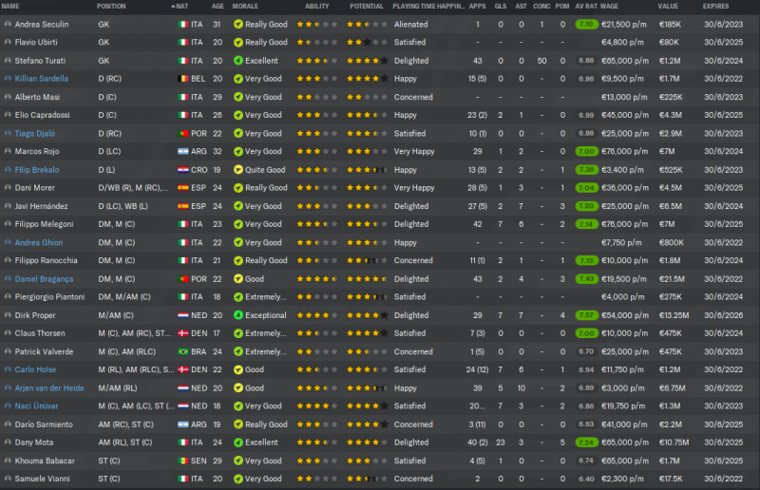Click Dany Mota's €10.75M value cell
Viewport: 760px width, 490px height.
click(675, 443)
